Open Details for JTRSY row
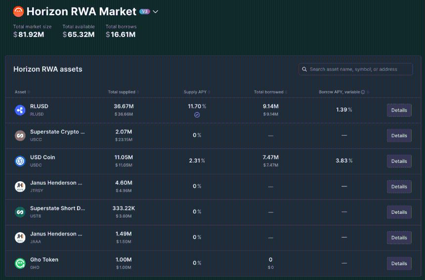425x280 pixels. (x=399, y=187)
